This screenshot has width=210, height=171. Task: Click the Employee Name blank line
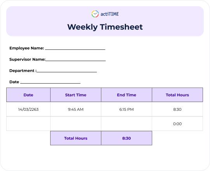click(75, 49)
